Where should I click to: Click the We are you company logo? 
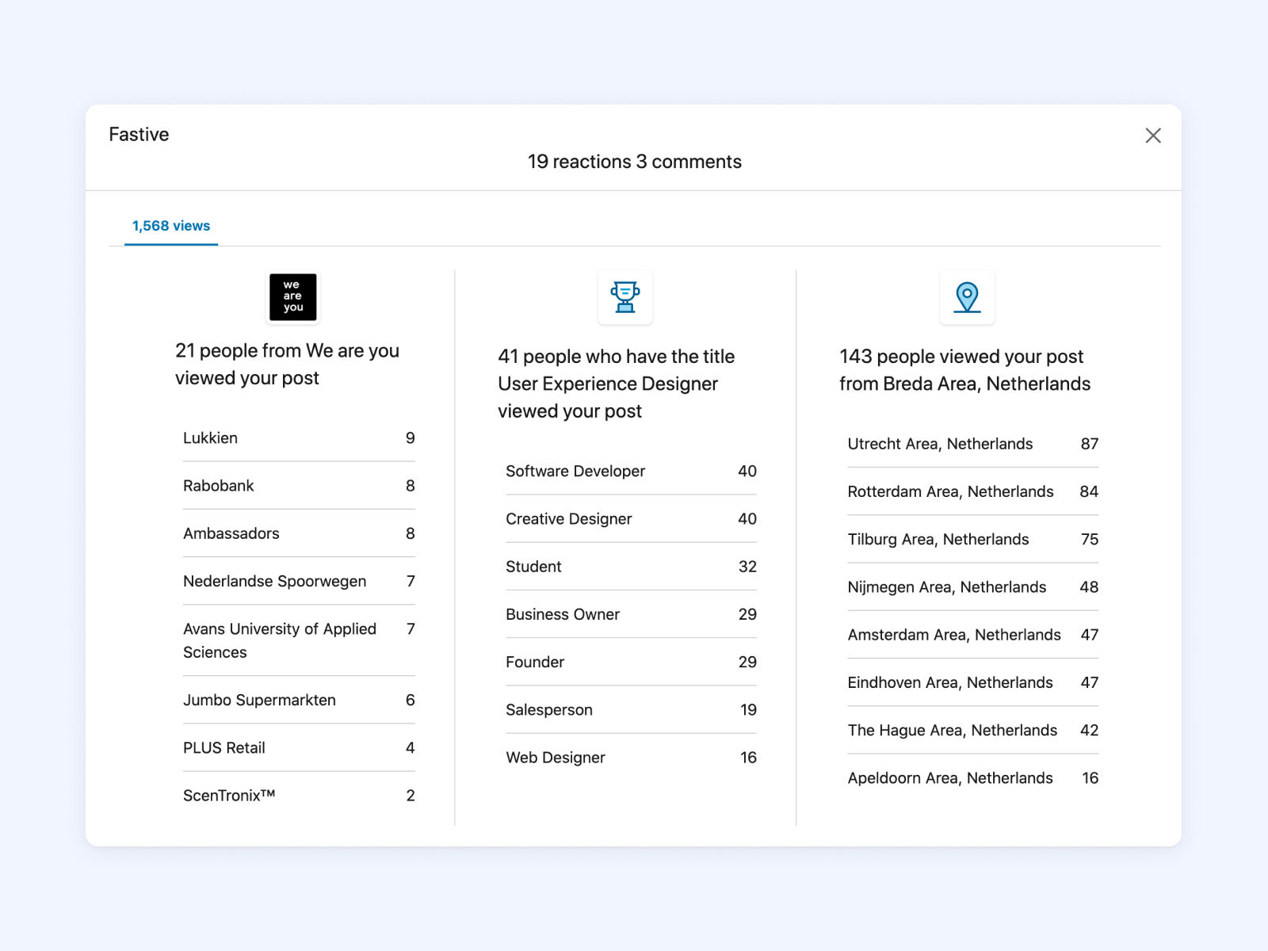tap(292, 297)
